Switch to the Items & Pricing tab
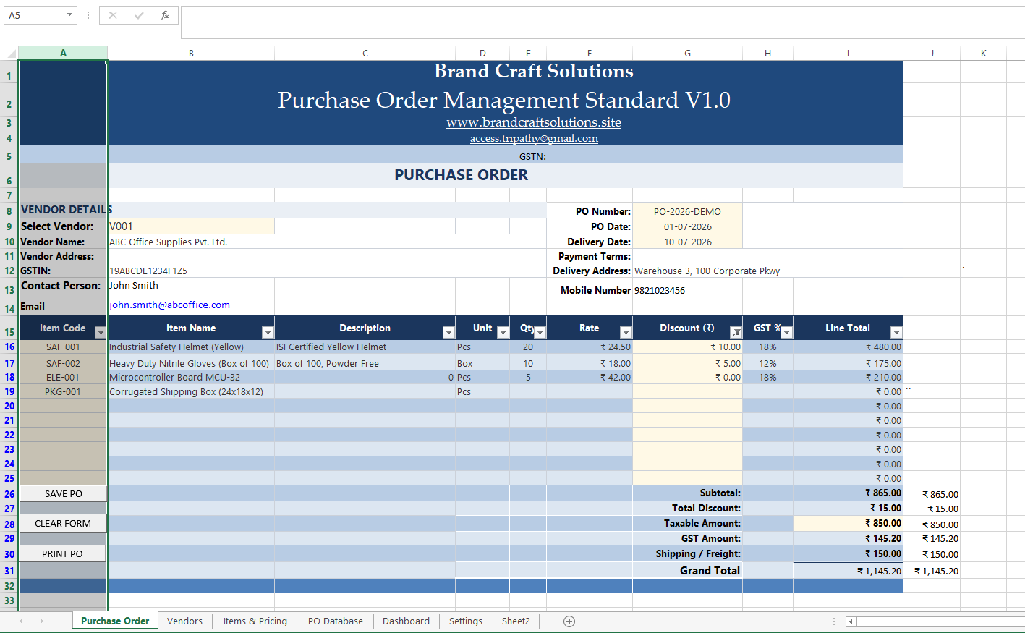The width and height of the screenshot is (1025, 633). pos(255,621)
